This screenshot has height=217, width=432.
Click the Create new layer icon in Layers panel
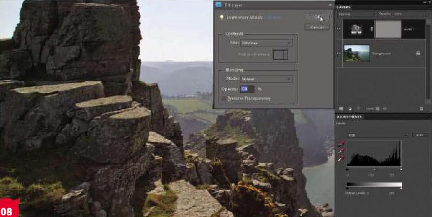341,109
